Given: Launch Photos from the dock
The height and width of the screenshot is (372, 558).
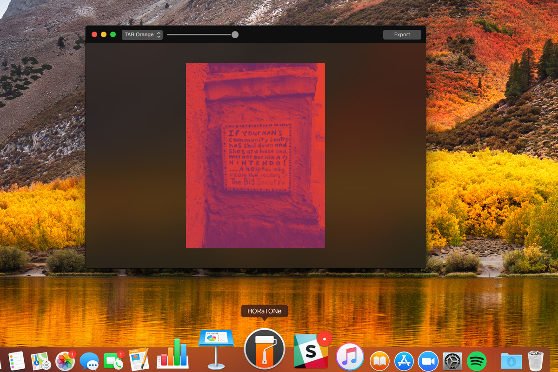Looking at the screenshot, I should [65, 361].
